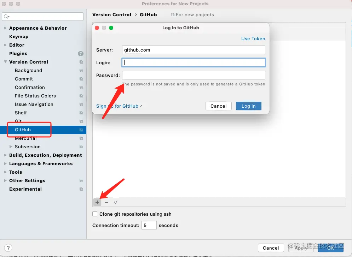The height and width of the screenshot is (257, 352).
Task: Expand the Editor section
Action: click(5, 45)
